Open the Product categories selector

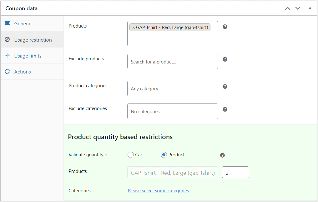(x=173, y=88)
